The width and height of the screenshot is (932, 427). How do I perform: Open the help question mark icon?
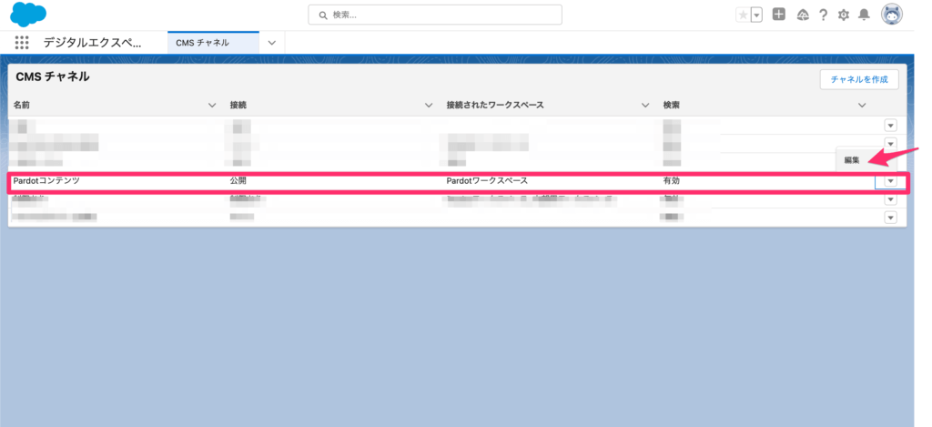click(x=823, y=15)
